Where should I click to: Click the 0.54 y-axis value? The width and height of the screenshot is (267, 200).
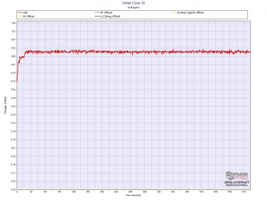[x=13, y=106]
